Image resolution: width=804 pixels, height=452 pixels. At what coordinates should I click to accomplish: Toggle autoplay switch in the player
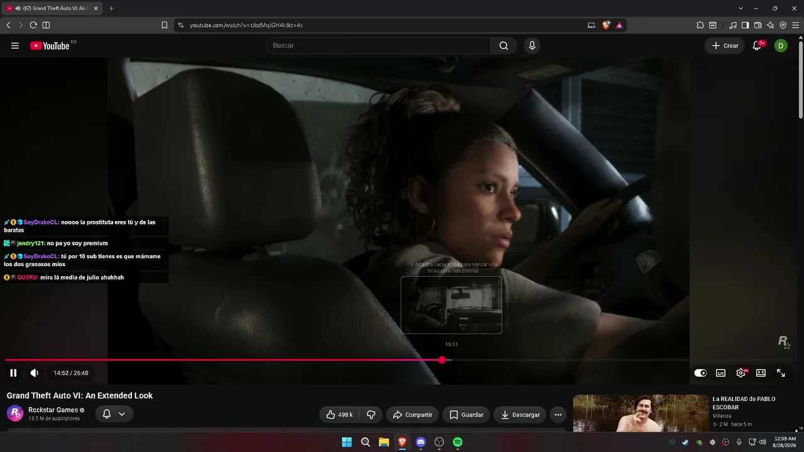tap(700, 373)
